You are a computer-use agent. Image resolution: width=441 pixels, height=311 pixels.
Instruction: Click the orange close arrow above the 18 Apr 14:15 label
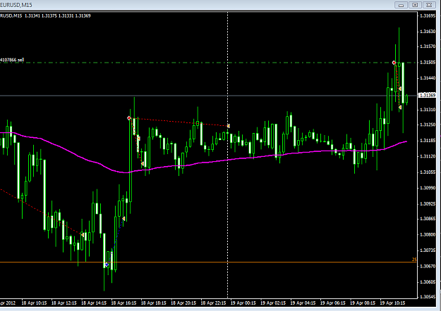point(83,234)
